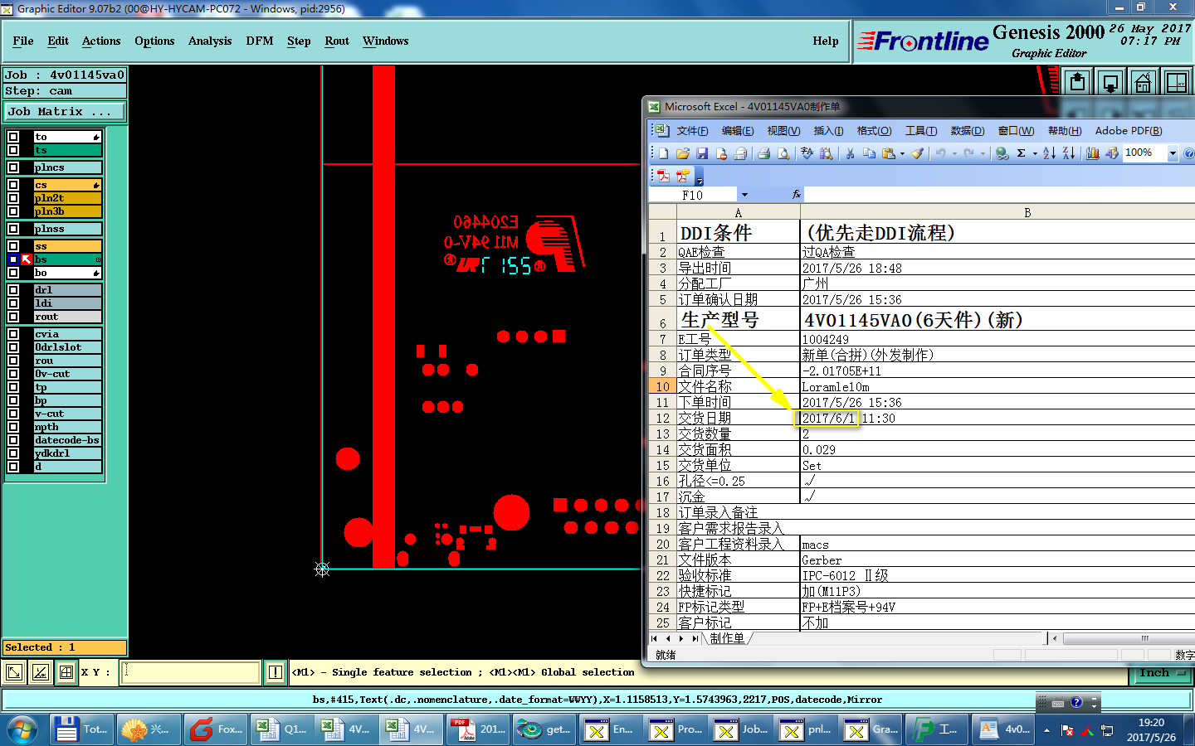The image size is (1195, 746).
Task: Click the fx insert function icon
Action: pos(797,194)
